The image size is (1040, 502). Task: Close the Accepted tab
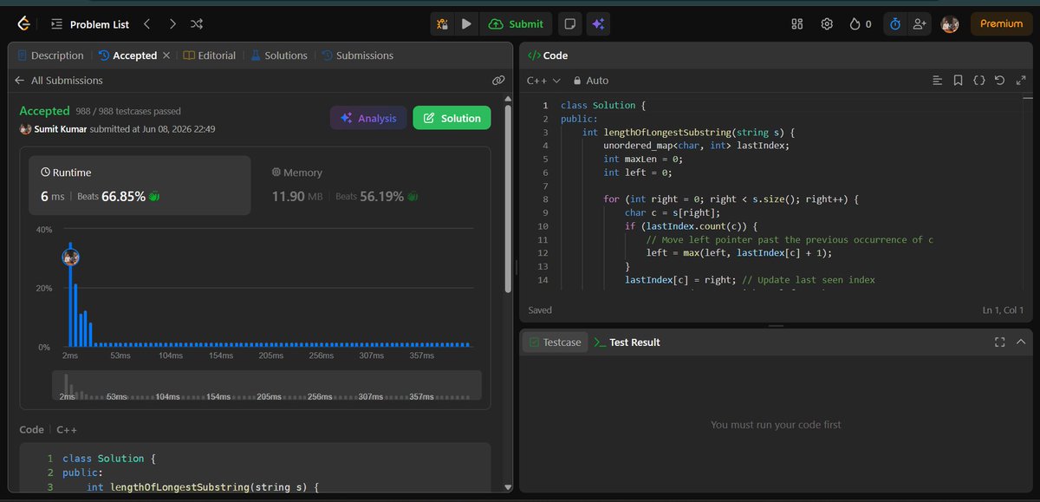click(x=166, y=55)
